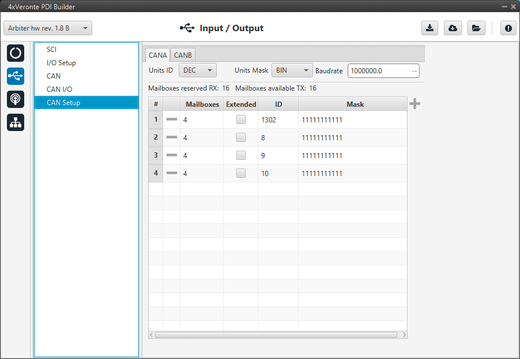
Task: Open the Arbiter hw rev. 1.8 B dropdown
Action: click(x=48, y=28)
